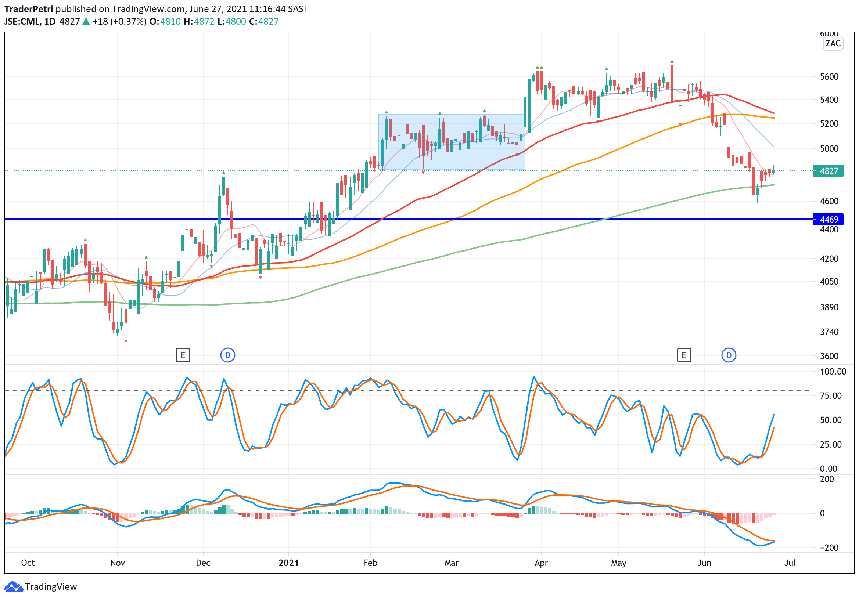The width and height of the screenshot is (859, 600).
Task: Click the dividend D marker in December
Action: point(227,355)
